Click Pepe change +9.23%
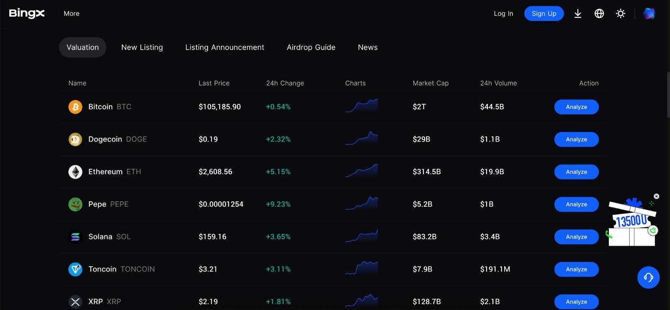This screenshot has height=310, width=670. 278,204
